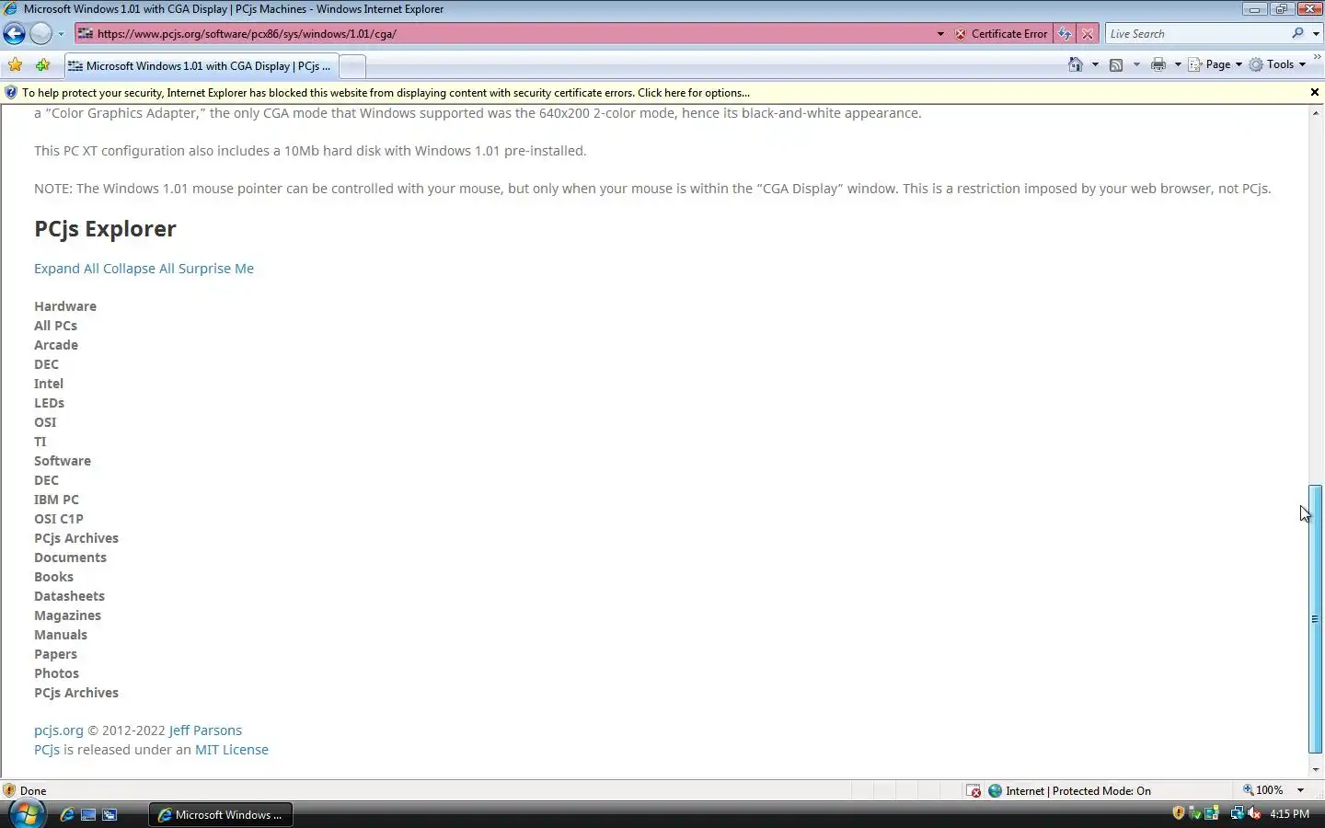Screen dimensions: 1325x828
Task: Expand the command bar overflow chevron
Action: click(x=1317, y=57)
